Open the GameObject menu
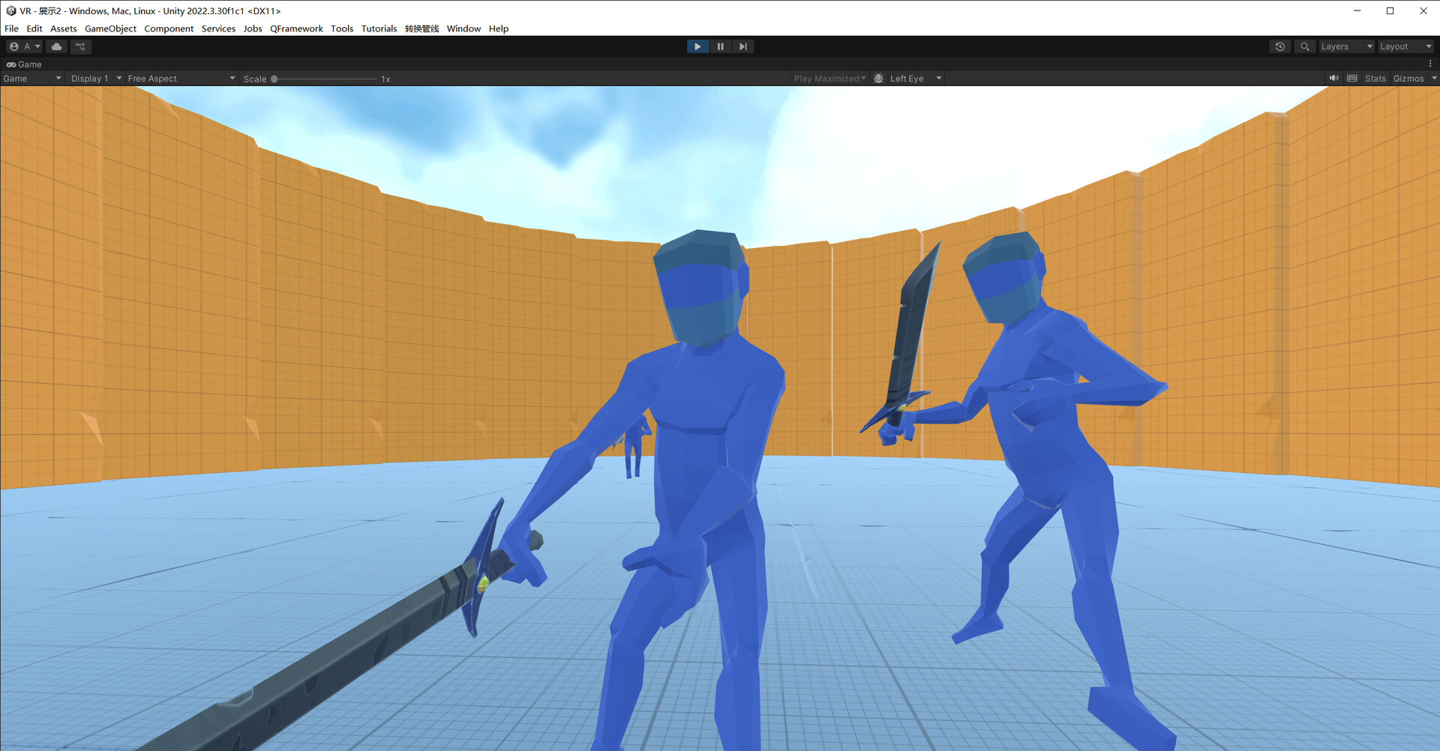Screen dimensions: 1440x751 [x=110, y=28]
